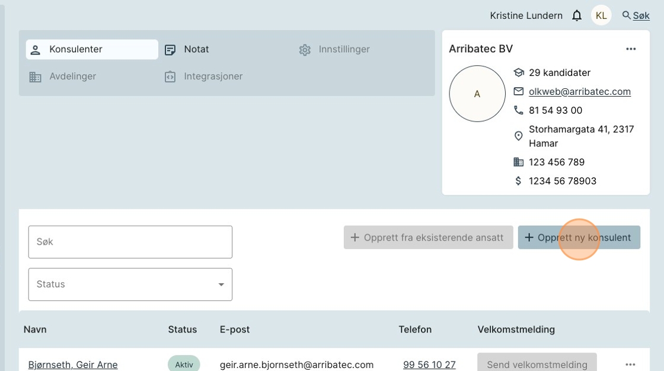
Task: Click the account number 1234 56 78903
Action: pos(563,181)
